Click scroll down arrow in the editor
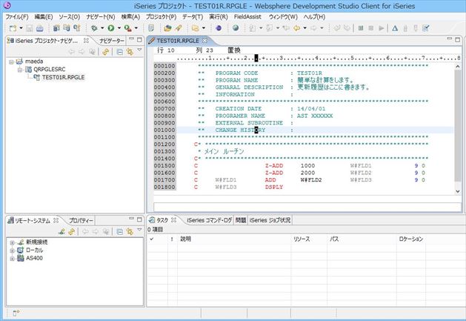466x321 pixels. (458, 191)
